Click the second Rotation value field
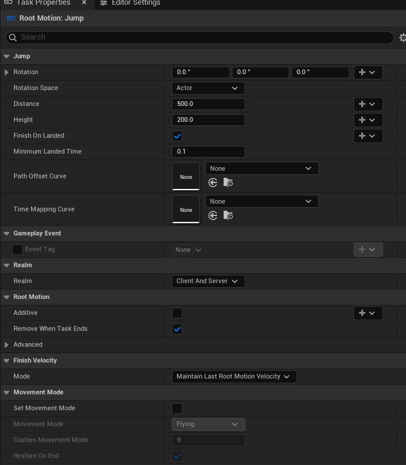This screenshot has width=406, height=465. coord(261,72)
